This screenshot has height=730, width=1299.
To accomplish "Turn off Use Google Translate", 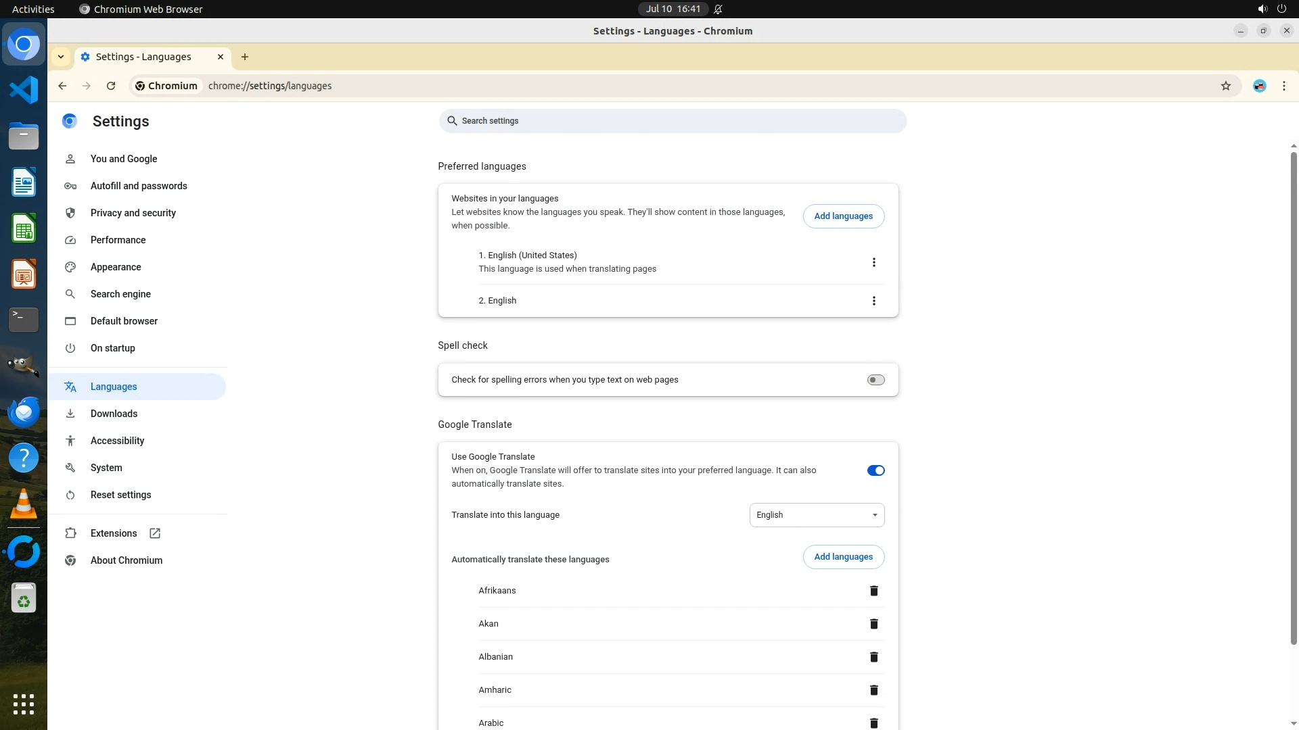I will [875, 470].
